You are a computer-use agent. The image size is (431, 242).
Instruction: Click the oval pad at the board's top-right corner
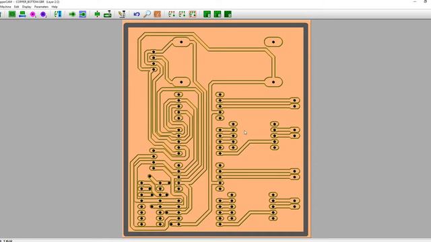(x=273, y=42)
